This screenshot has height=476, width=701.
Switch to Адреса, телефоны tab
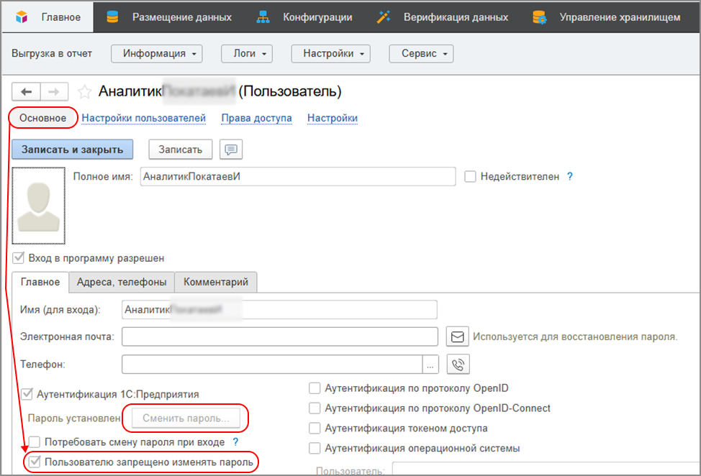pos(122,282)
